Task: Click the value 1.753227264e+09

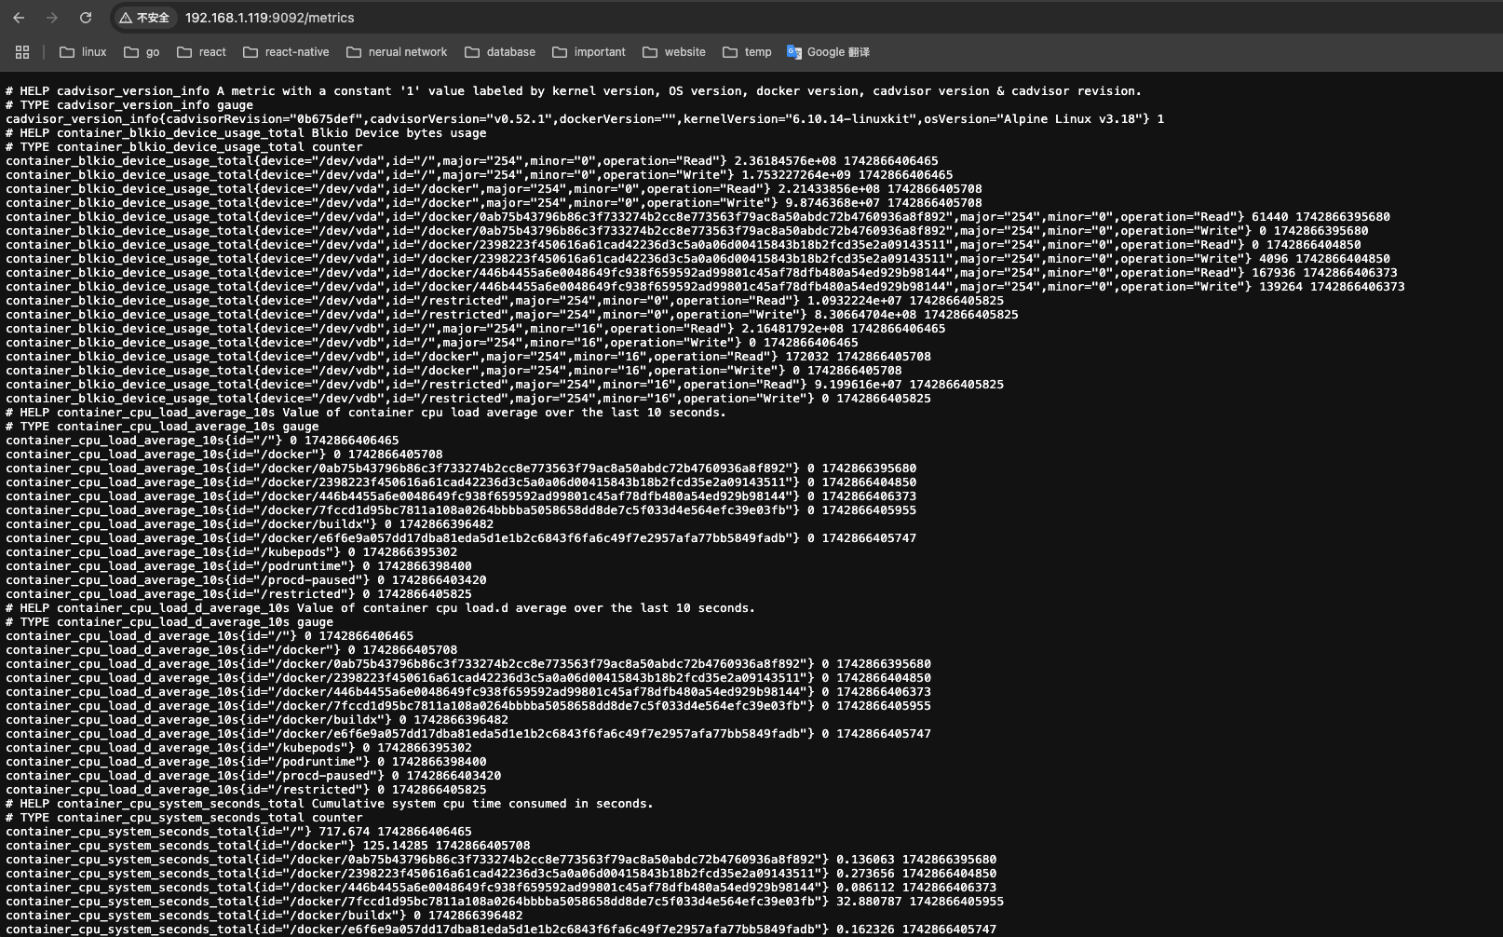Action: click(x=796, y=175)
